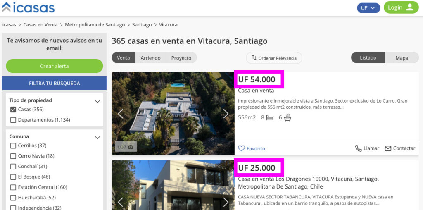Image resolution: width=423 pixels, height=210 pixels.
Task: Click the sort arrows Ordenar Relevancia icon
Action: pyautogui.click(x=254, y=58)
